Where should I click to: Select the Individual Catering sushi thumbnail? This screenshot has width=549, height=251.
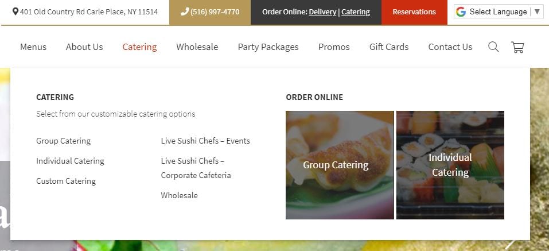[x=450, y=165]
